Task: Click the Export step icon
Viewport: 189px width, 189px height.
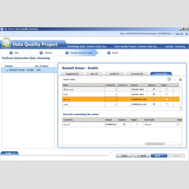Action: [109, 52]
